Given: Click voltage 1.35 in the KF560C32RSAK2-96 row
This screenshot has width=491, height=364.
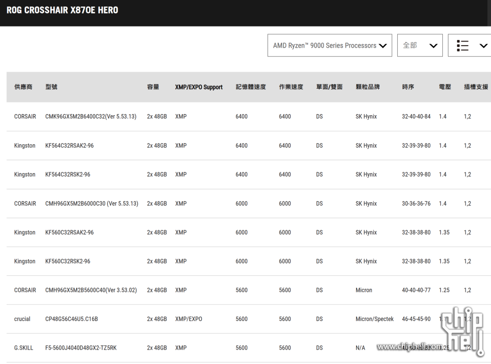Looking at the screenshot, I should pyautogui.click(x=444, y=232).
